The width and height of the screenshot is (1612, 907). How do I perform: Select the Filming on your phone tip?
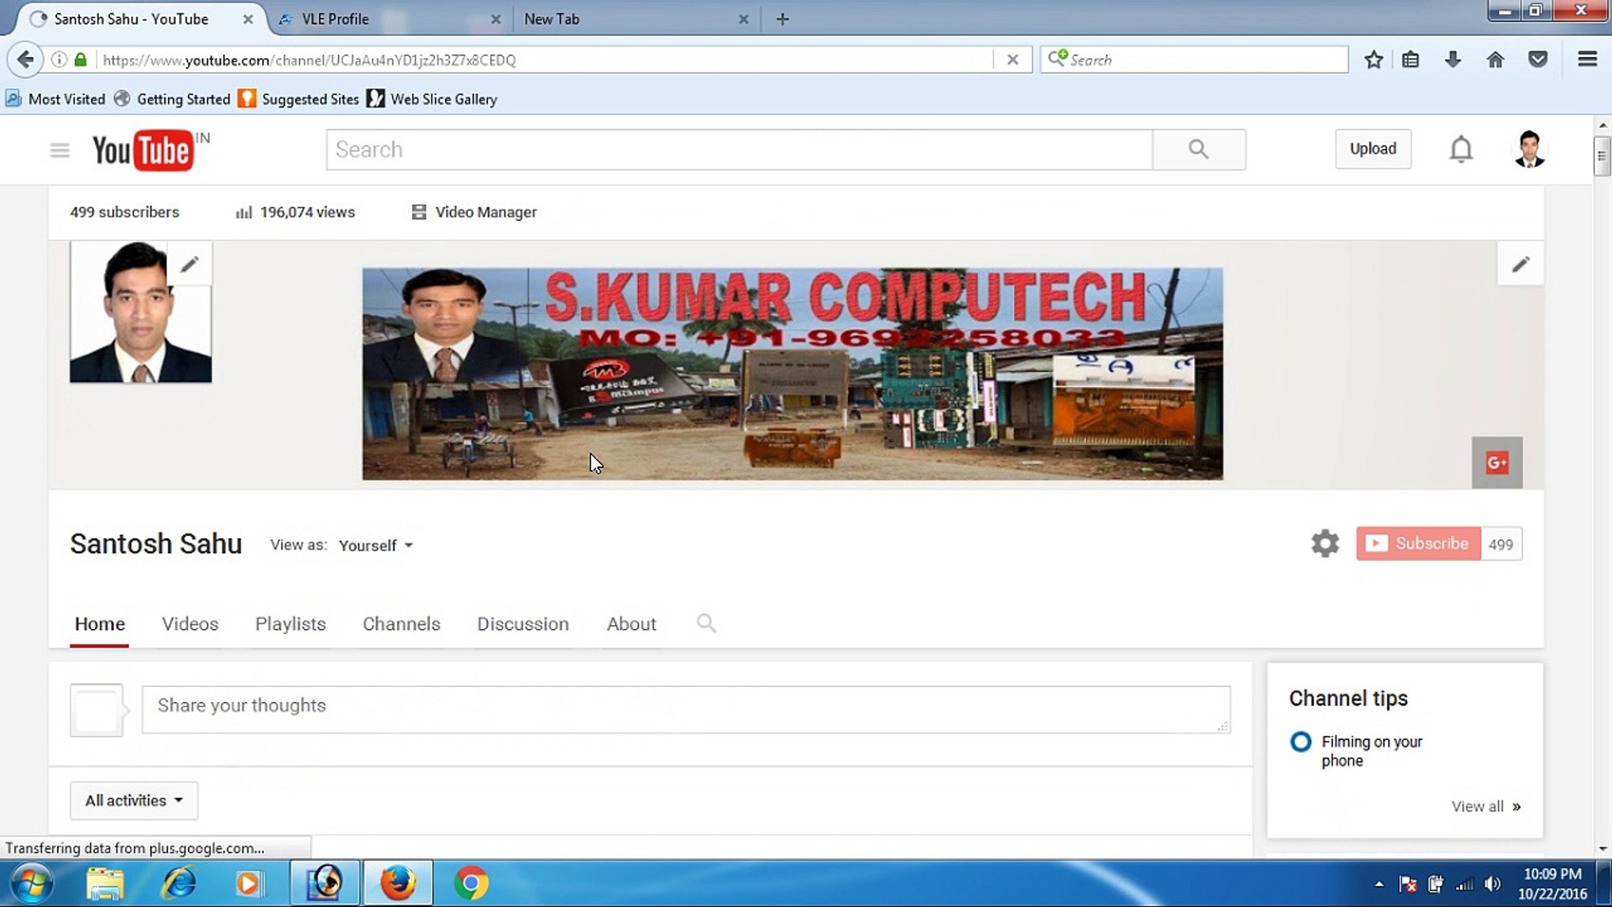(x=1371, y=751)
